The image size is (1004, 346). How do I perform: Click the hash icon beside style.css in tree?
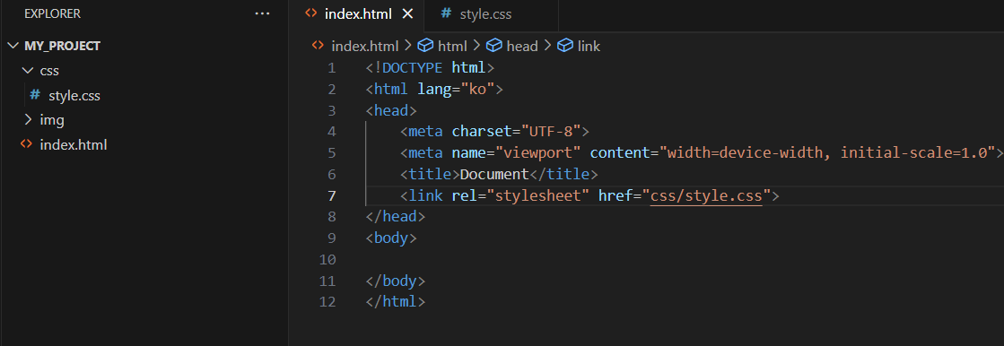tap(35, 95)
